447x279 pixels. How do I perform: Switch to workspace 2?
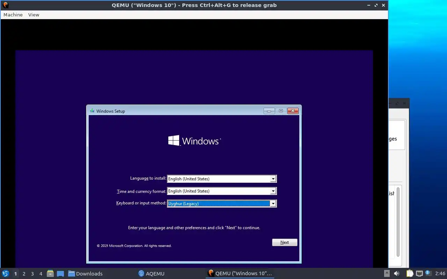pyautogui.click(x=24, y=274)
